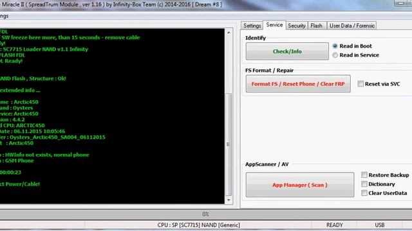Click the log line '00:00:23'
Viewport: 412px width, 231px height.
pos(10,173)
